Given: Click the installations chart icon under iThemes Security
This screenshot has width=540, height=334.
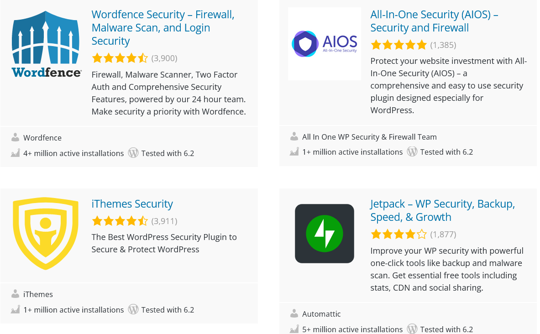Looking at the screenshot, I should (15, 309).
